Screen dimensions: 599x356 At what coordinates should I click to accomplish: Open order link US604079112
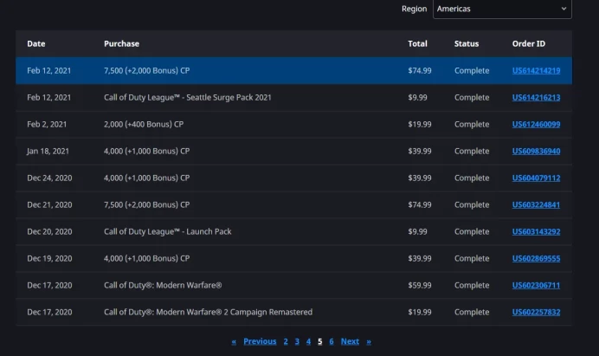[x=536, y=178]
